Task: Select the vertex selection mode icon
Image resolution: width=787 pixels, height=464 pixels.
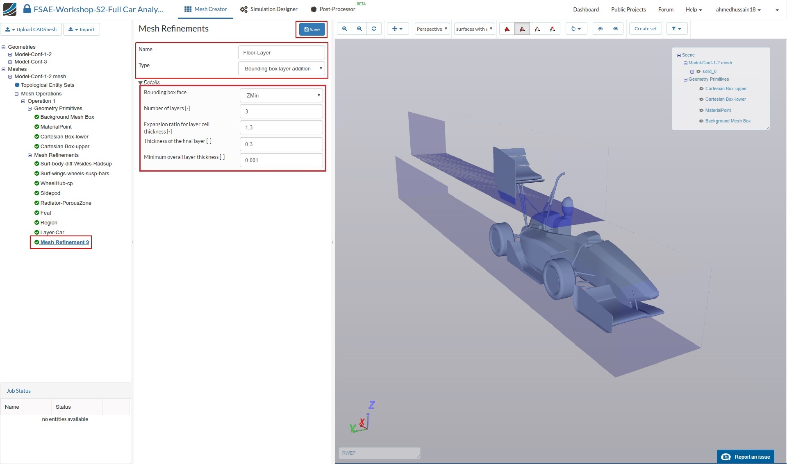Action: tap(552, 29)
